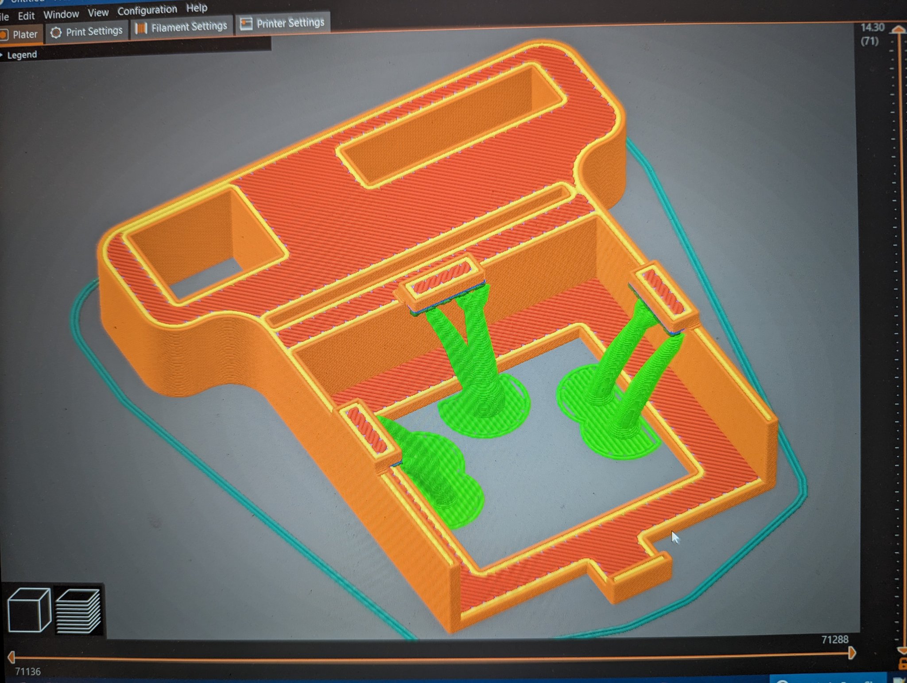Open the File menu
Viewport: 907px width, 683px height.
4,16
